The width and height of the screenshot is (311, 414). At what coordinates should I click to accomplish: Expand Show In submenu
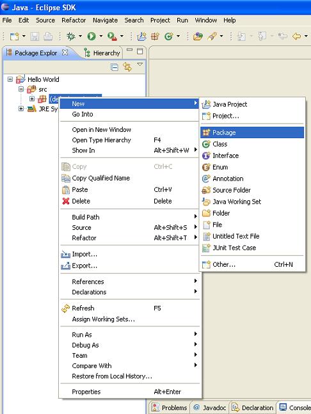129,150
